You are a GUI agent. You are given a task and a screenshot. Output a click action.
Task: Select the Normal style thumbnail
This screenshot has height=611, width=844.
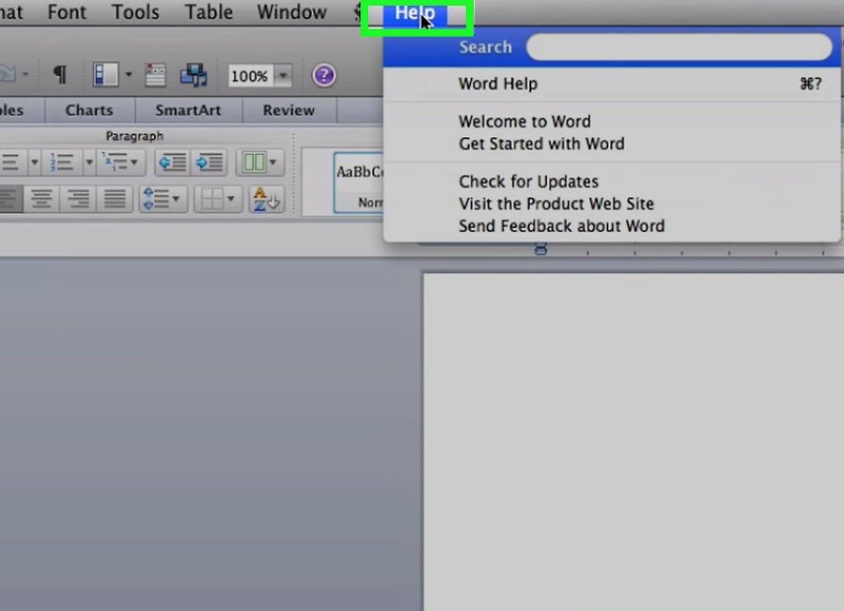click(359, 183)
